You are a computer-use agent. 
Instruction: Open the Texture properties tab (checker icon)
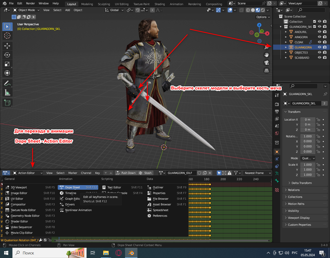click(x=277, y=190)
